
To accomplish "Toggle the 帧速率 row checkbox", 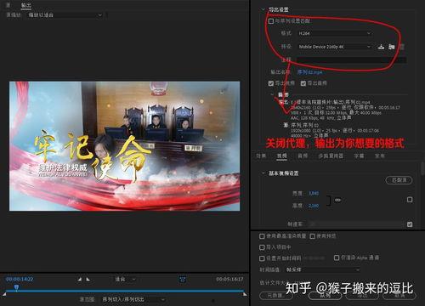I will (410, 224).
